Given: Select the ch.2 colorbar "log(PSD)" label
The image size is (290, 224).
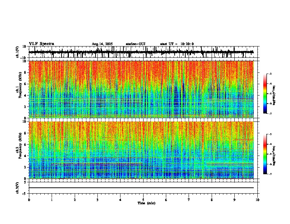Looking at the screenshot, I should tap(274, 156).
